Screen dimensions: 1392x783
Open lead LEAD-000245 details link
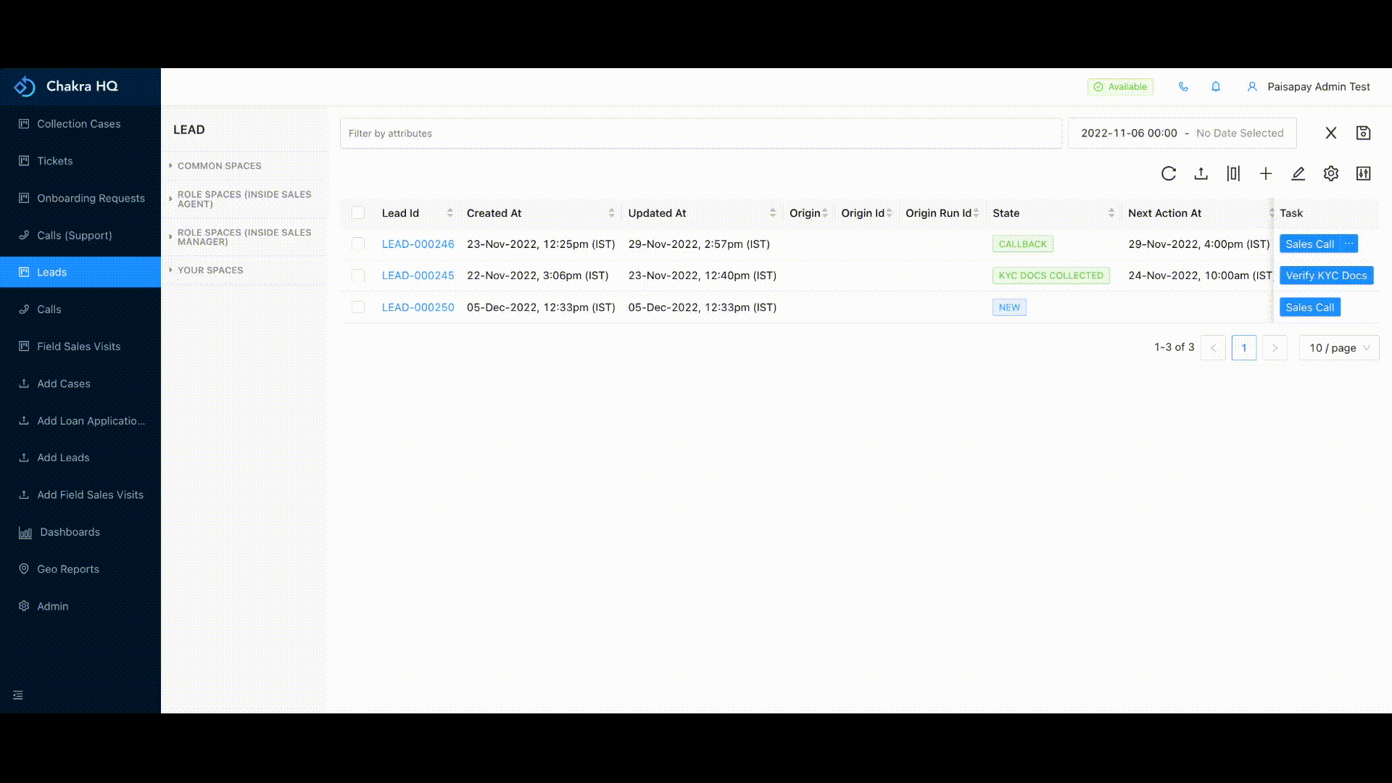coord(418,275)
